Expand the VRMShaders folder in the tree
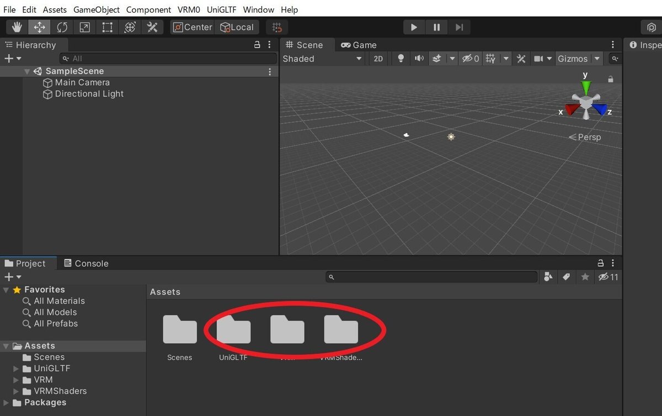662x416 pixels. click(16, 391)
